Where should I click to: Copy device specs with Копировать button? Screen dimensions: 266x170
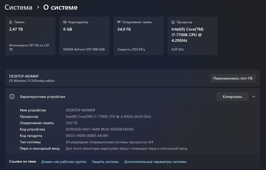[x=232, y=97]
